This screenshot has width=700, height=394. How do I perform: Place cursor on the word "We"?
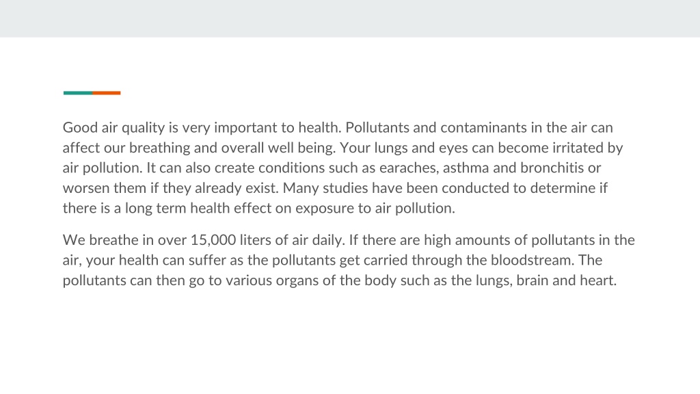pos(74,240)
